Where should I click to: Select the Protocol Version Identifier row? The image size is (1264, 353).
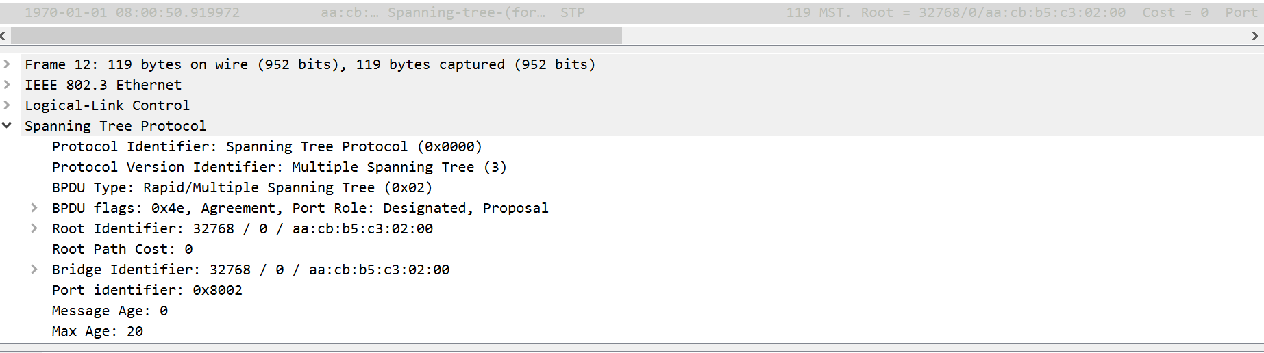click(279, 167)
